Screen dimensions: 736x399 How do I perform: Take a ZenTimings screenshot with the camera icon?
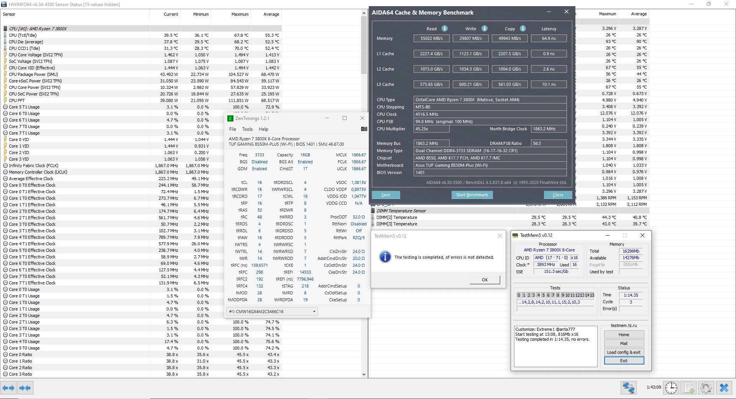click(x=364, y=129)
